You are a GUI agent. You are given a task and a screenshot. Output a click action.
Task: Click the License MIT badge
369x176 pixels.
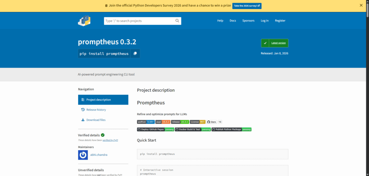tap(197, 122)
